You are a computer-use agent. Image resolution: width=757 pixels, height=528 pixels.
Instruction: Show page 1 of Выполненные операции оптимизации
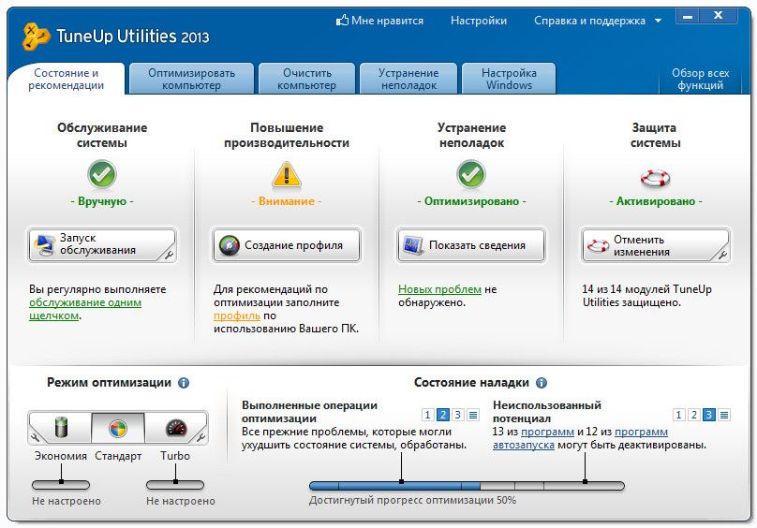(428, 415)
